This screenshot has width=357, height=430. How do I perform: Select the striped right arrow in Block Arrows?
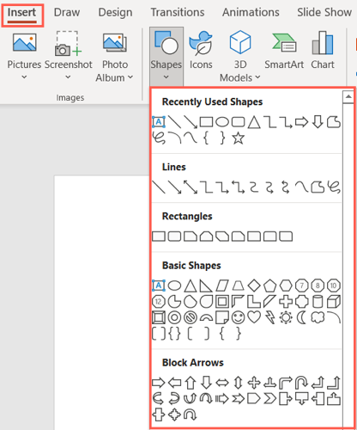tap(222, 398)
